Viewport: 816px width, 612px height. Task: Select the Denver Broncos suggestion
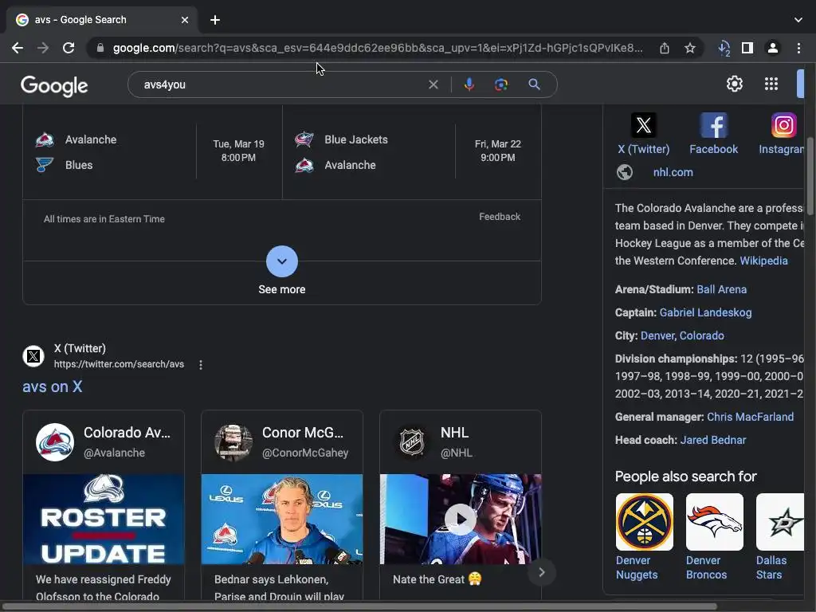tap(715, 537)
